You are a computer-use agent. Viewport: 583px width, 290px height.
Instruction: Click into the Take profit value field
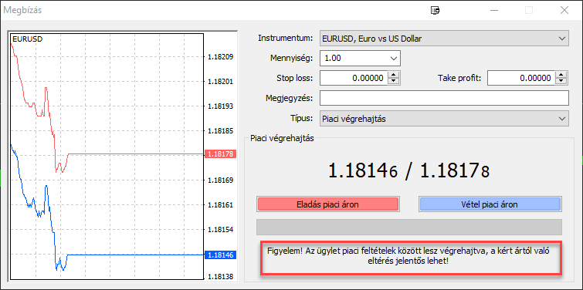(522, 78)
